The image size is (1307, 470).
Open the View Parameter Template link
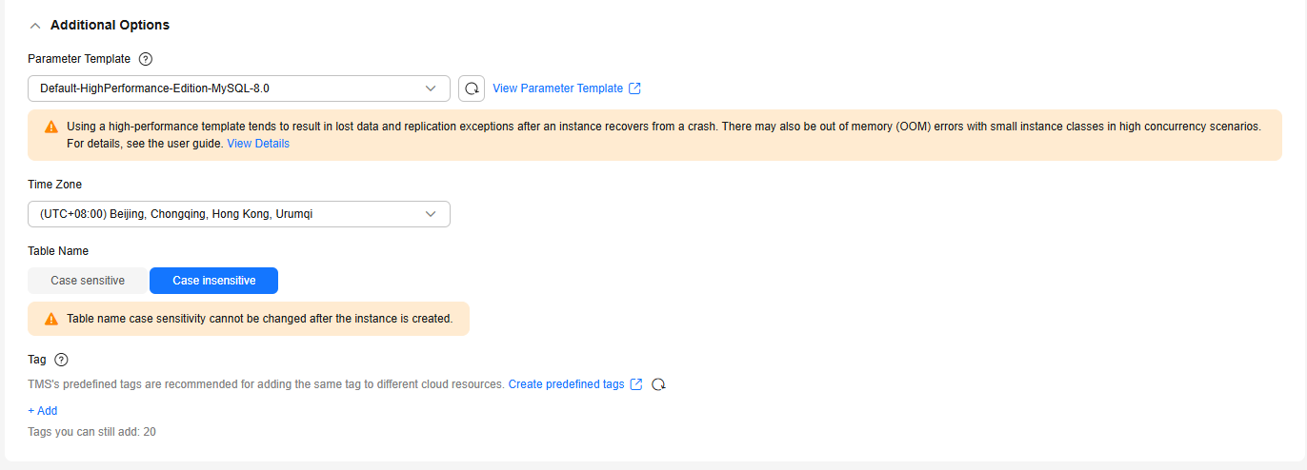point(557,88)
